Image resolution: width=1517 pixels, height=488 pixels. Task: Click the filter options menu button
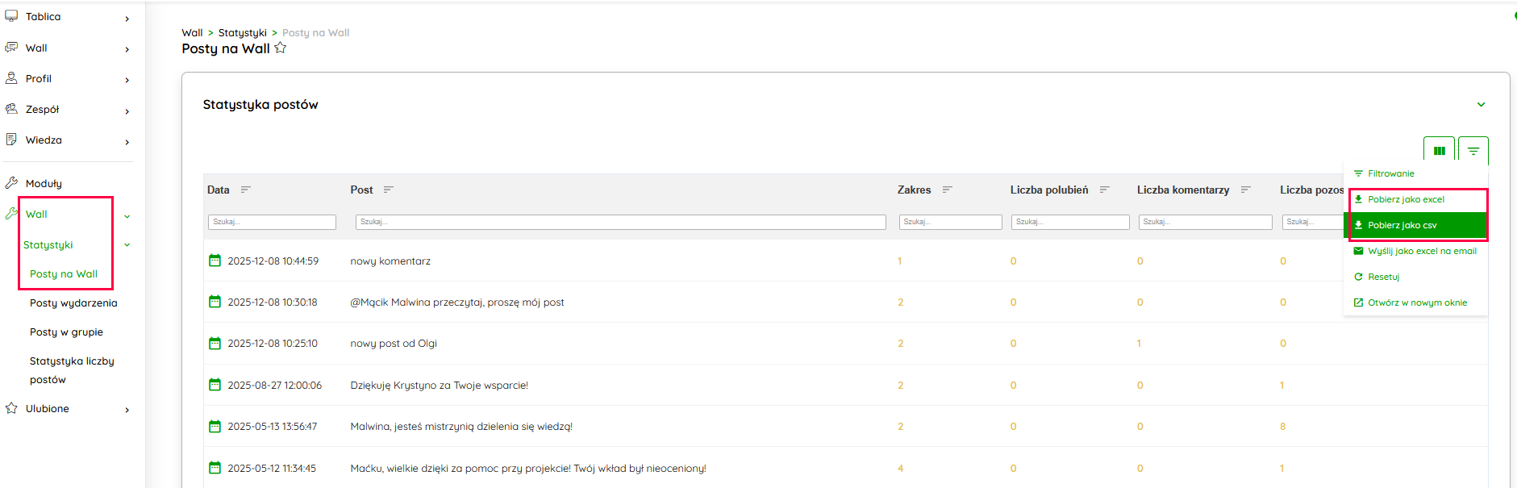[x=1473, y=151]
